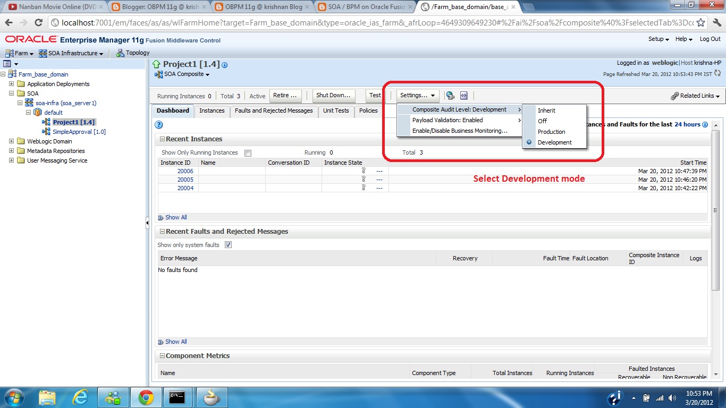Open the Windows Messenger taskbar icon
726x408 pixels.
113,397
